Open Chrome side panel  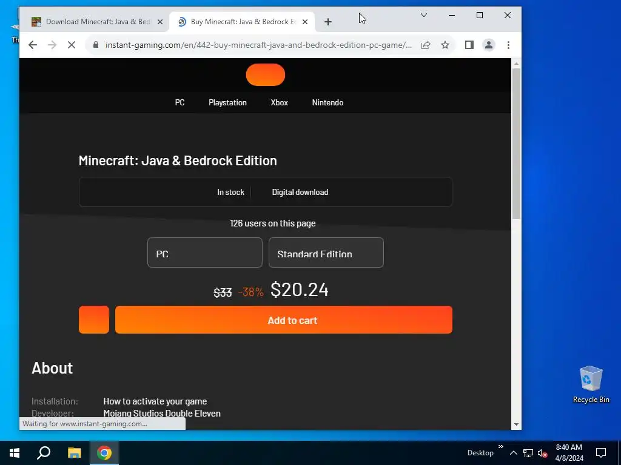(x=469, y=45)
